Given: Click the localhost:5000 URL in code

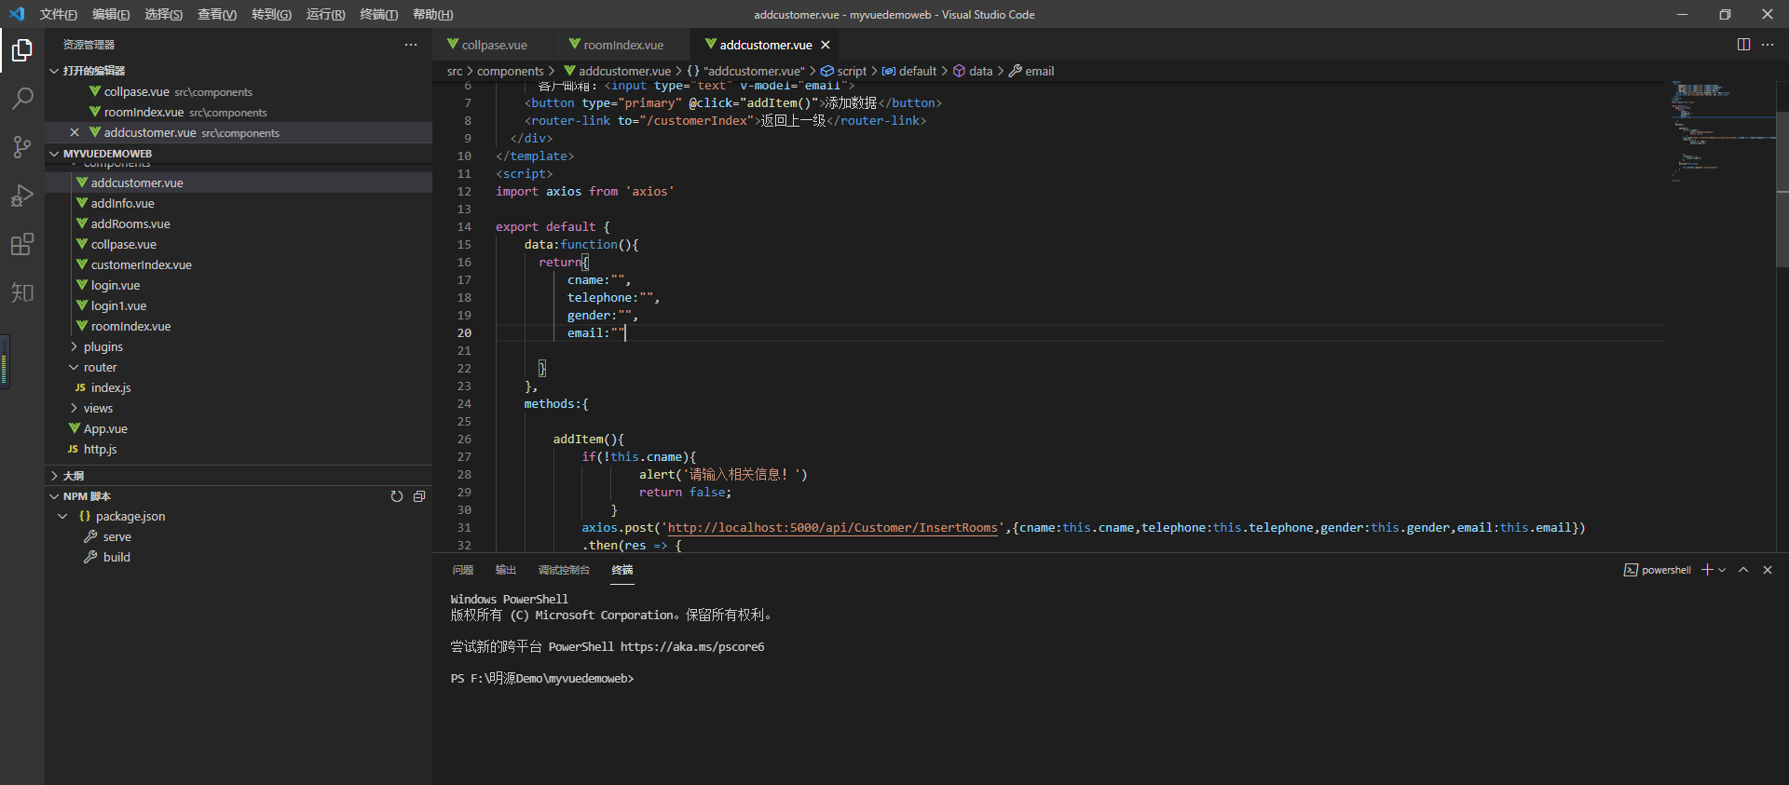Looking at the screenshot, I should (x=832, y=528).
